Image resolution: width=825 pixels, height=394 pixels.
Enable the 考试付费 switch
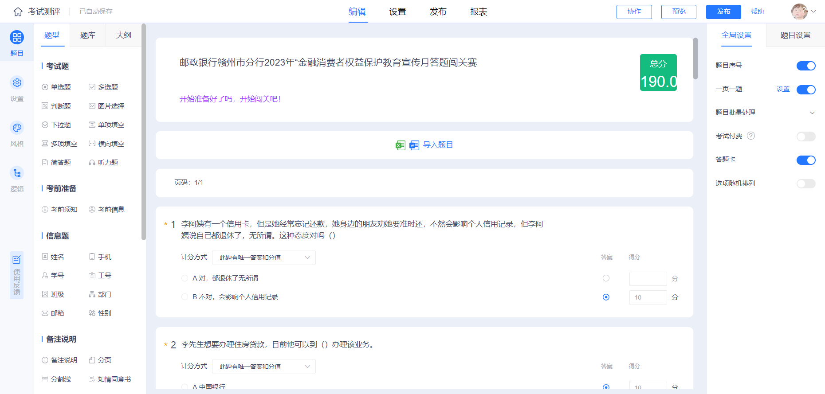tap(806, 137)
